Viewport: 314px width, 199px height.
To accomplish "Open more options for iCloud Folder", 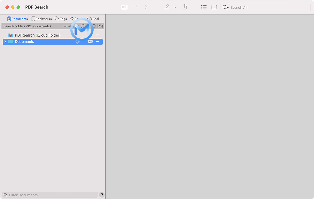I will (x=97, y=35).
